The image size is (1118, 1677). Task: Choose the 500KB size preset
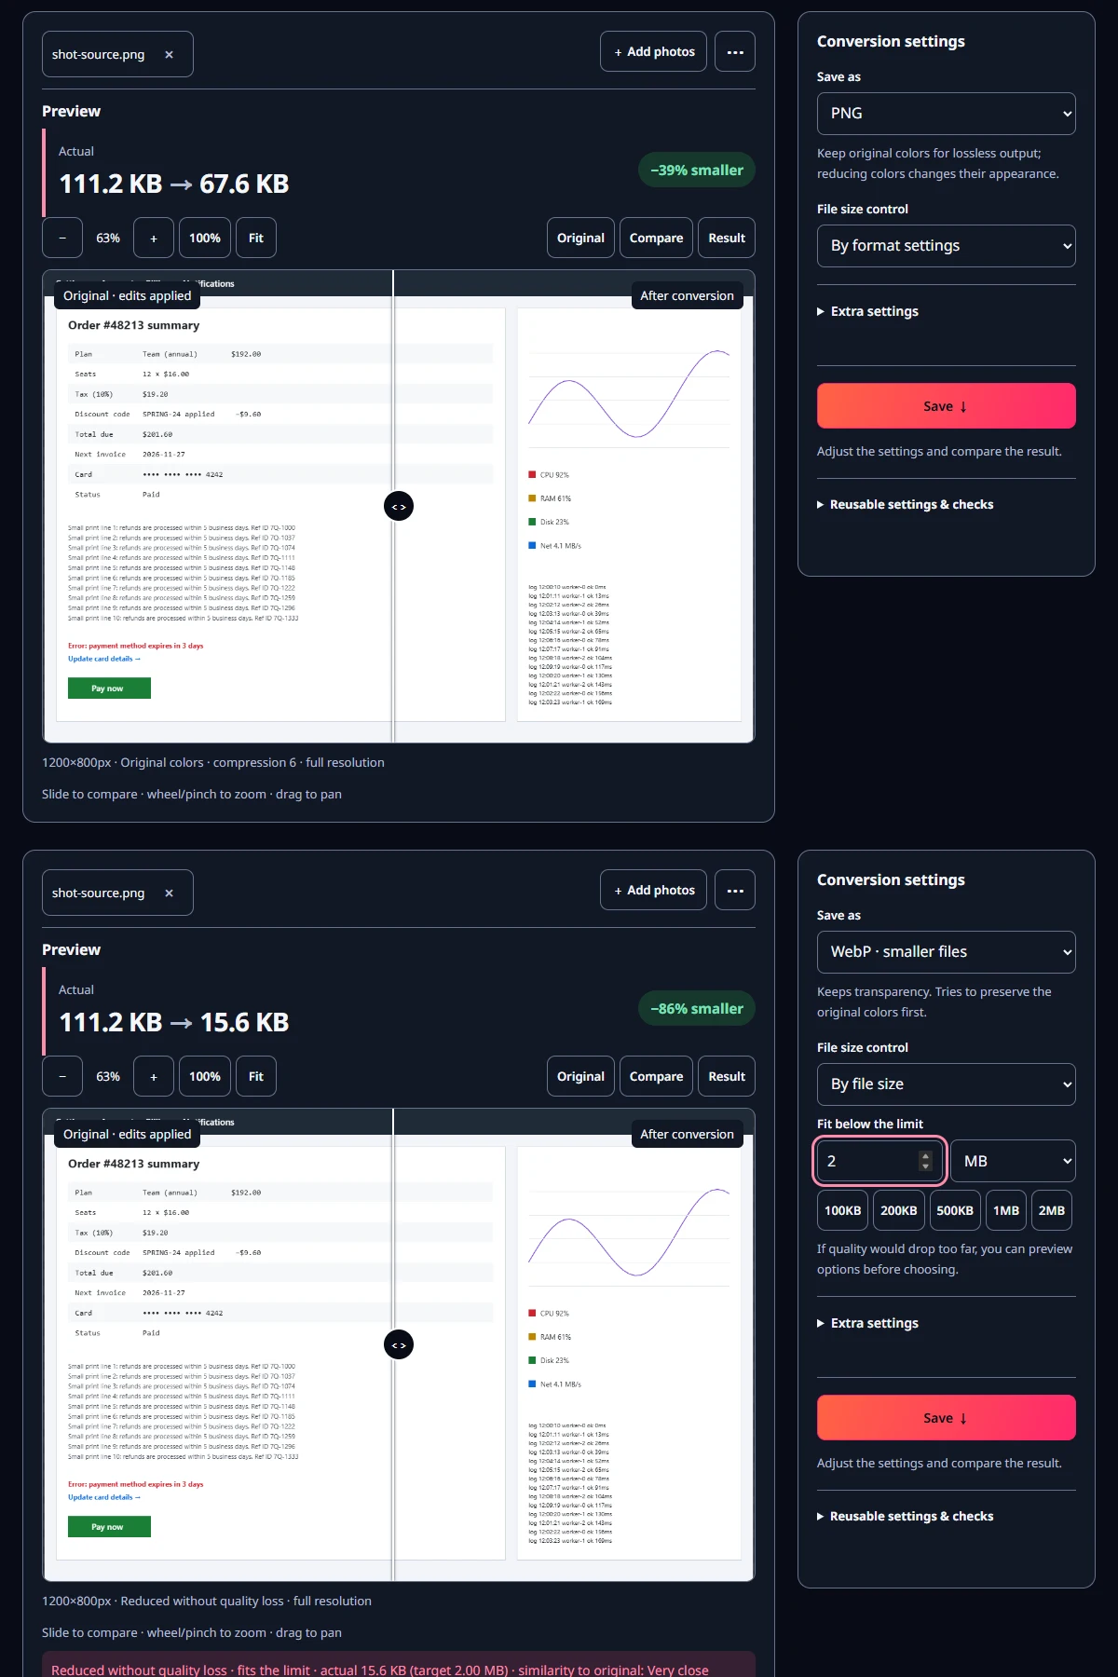pyautogui.click(x=955, y=1211)
